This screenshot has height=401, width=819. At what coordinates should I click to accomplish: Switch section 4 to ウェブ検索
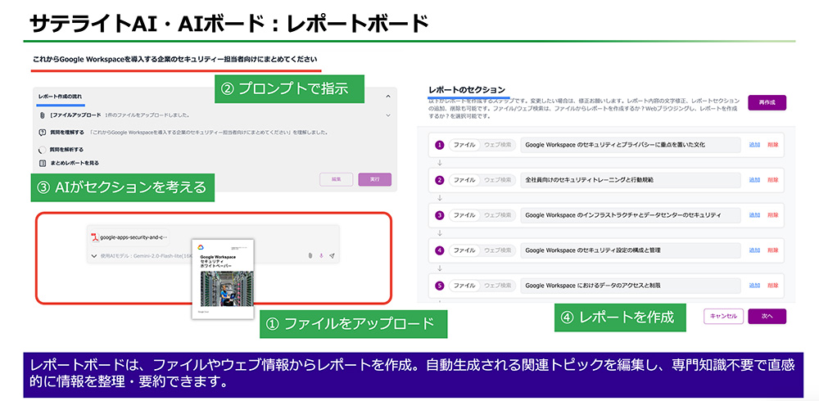click(x=498, y=250)
